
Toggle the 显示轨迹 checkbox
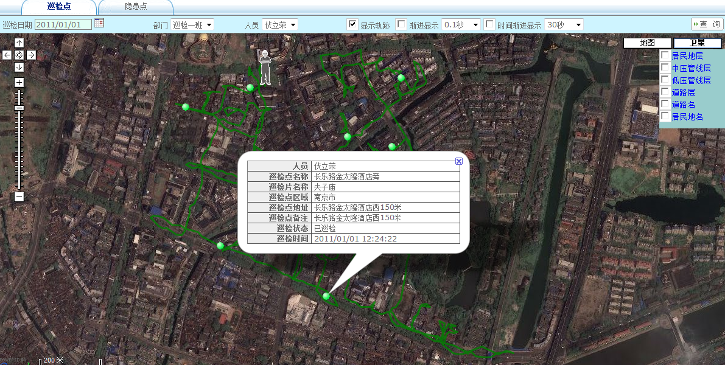tap(352, 24)
